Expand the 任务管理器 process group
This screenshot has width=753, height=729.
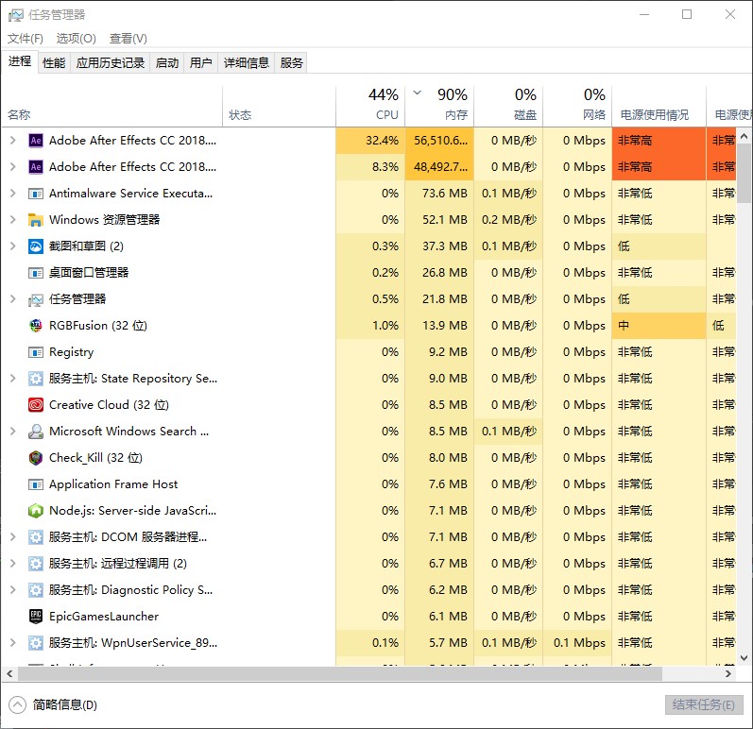tap(13, 298)
